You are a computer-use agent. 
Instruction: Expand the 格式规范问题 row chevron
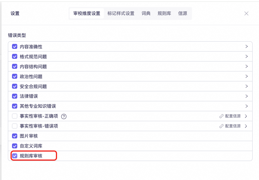(246, 56)
